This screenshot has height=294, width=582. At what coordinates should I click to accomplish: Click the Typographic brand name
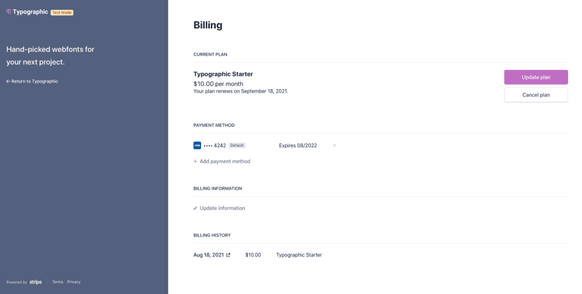[30, 12]
